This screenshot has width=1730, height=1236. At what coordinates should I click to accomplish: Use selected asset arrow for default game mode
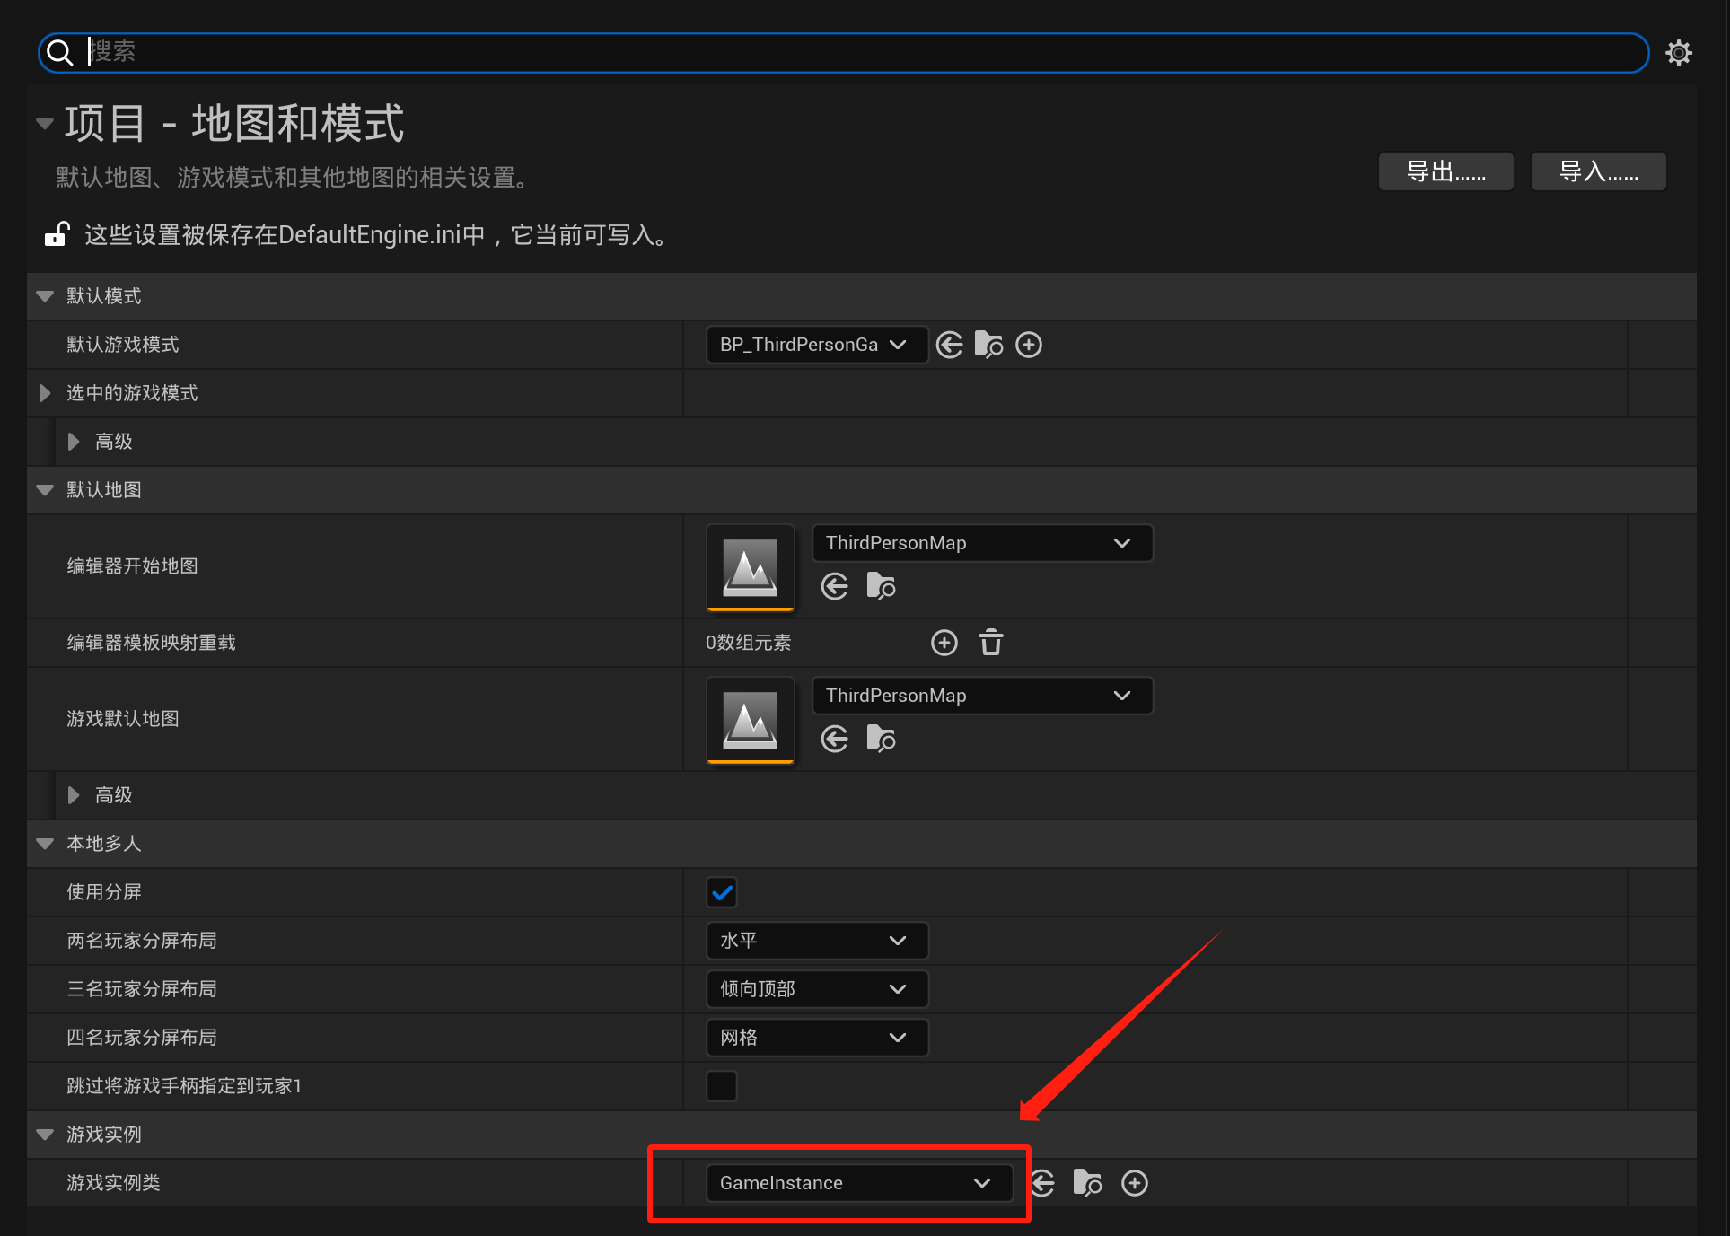tap(949, 345)
